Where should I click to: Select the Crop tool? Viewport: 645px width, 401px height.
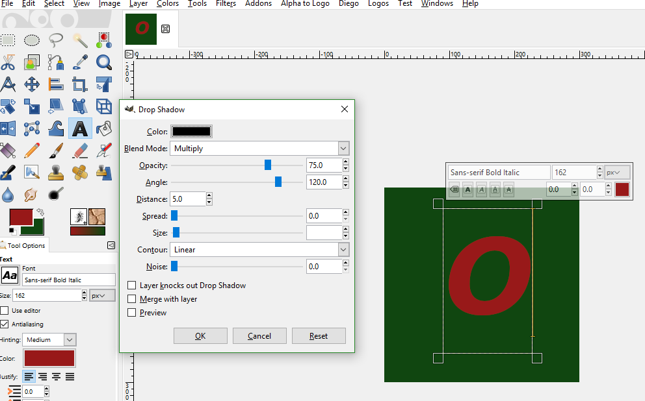80,84
